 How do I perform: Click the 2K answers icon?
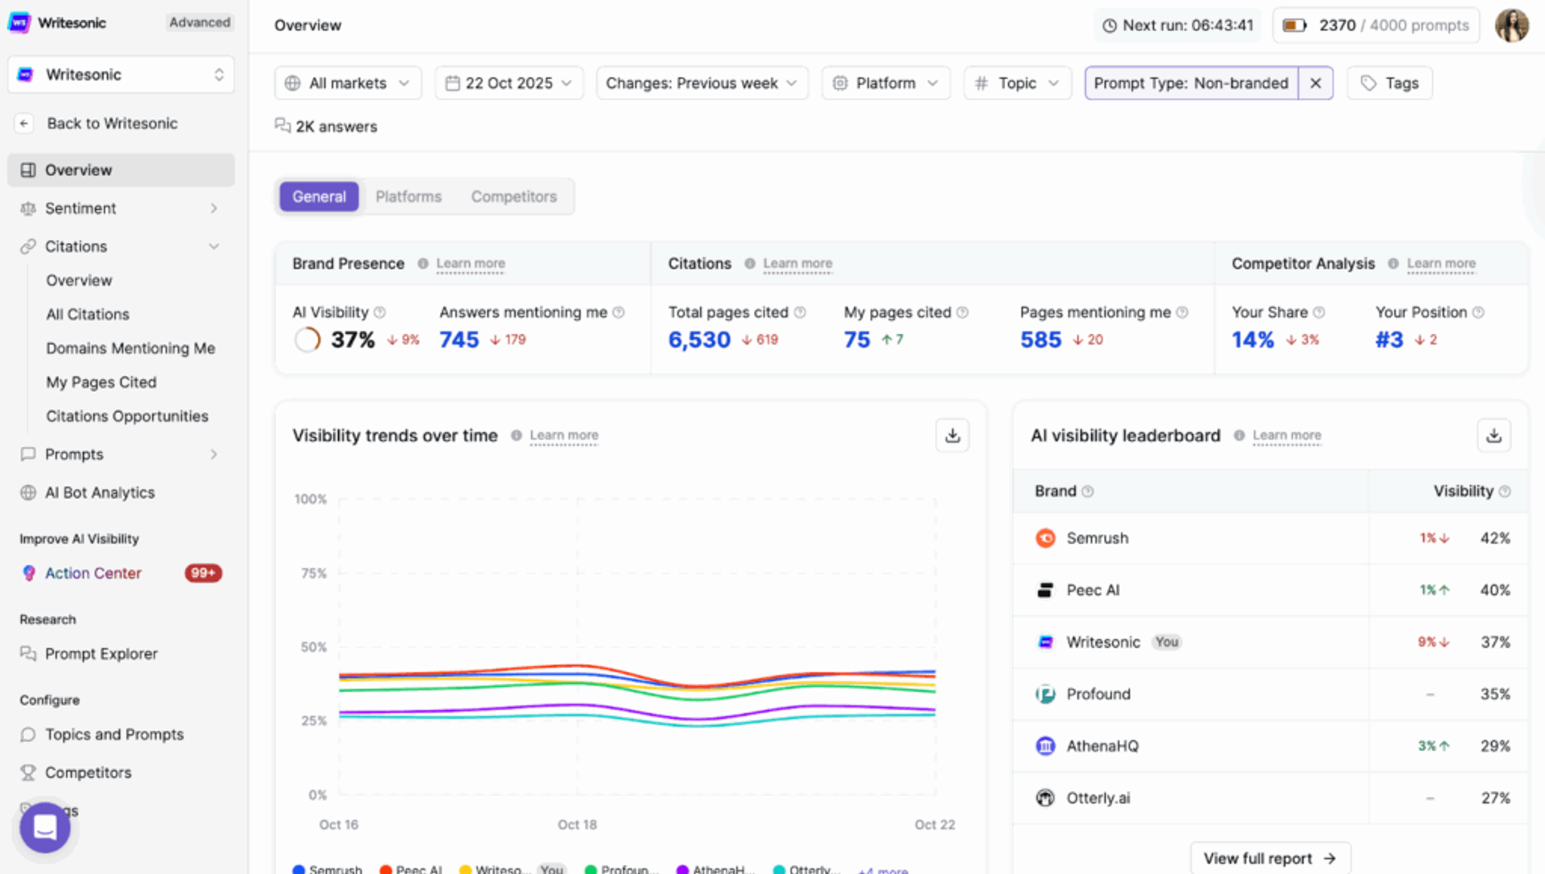pyautogui.click(x=282, y=126)
